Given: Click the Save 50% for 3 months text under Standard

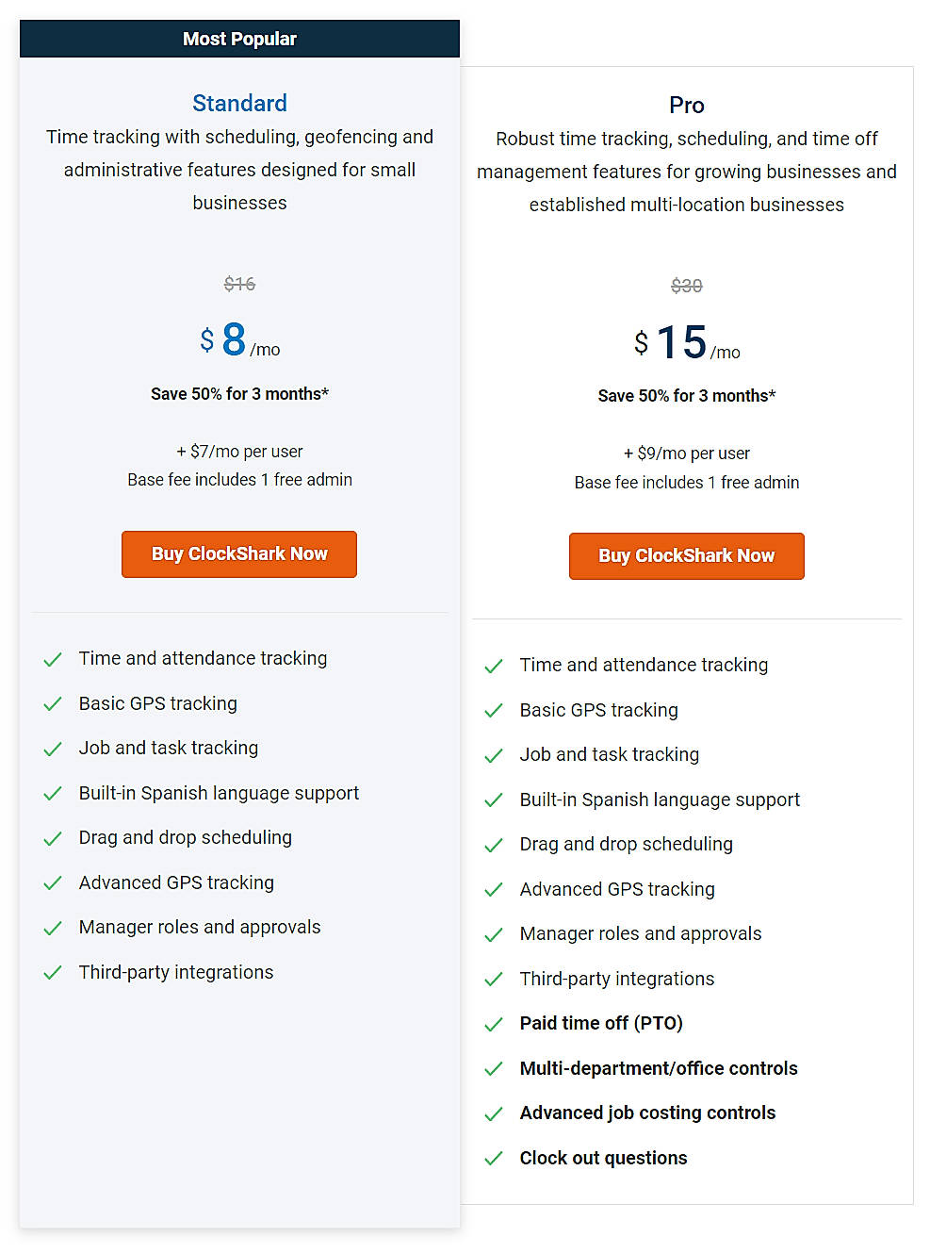Looking at the screenshot, I should (239, 394).
